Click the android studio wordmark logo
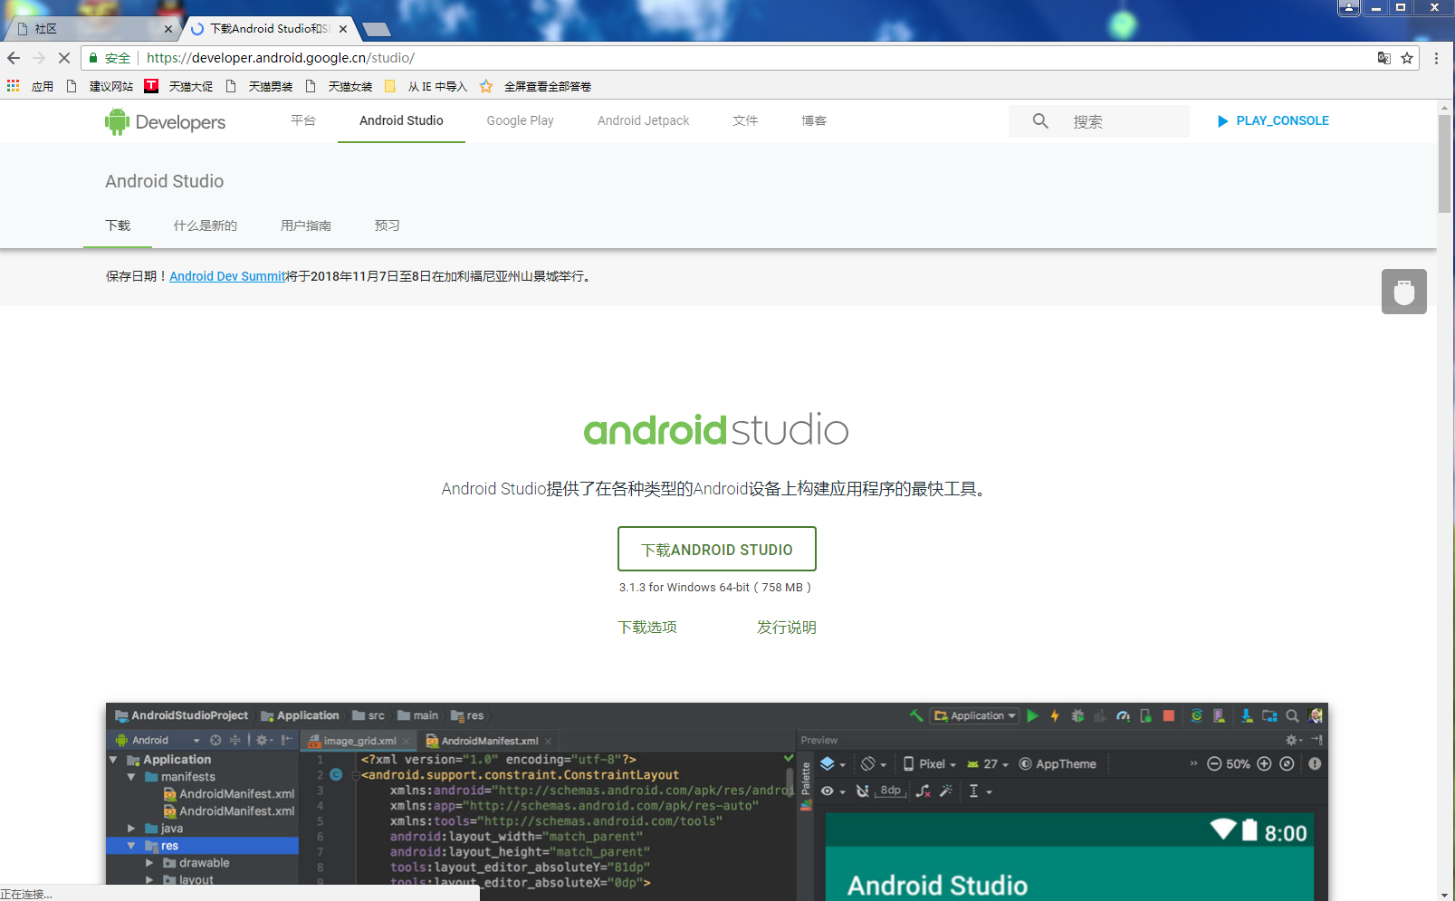The image size is (1455, 901). [716, 430]
